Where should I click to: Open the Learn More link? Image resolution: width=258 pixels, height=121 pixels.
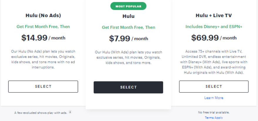[214, 98]
